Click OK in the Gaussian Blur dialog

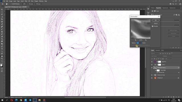(156, 20)
